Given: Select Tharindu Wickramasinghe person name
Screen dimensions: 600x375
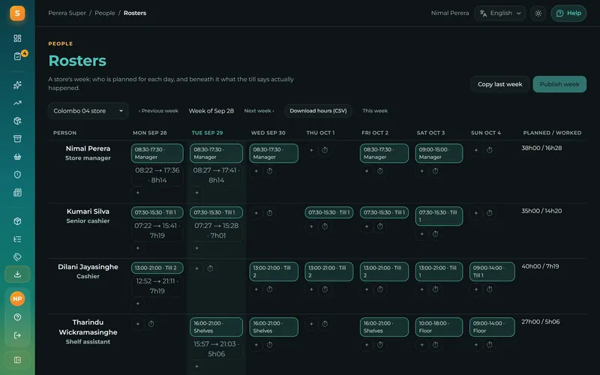Looking at the screenshot, I should coord(88,327).
